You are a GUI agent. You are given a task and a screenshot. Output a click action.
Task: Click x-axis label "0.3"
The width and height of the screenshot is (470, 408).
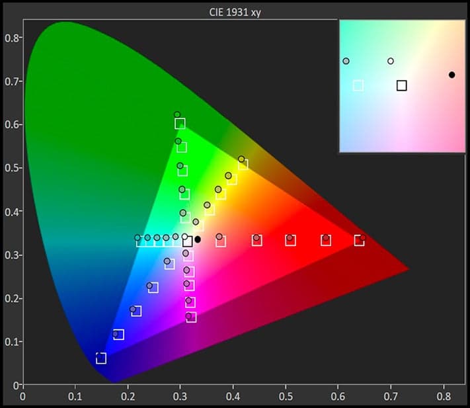[x=180, y=397]
